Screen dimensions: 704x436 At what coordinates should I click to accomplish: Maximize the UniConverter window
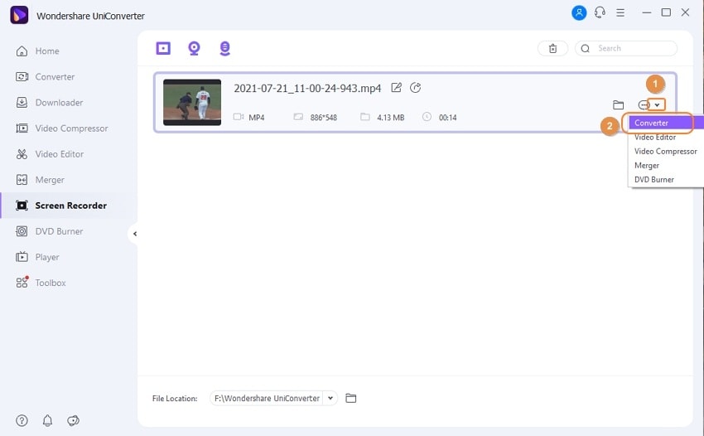[x=666, y=12]
